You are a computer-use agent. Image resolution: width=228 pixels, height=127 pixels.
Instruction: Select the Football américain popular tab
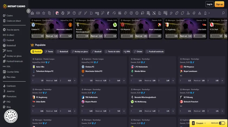click(155, 52)
